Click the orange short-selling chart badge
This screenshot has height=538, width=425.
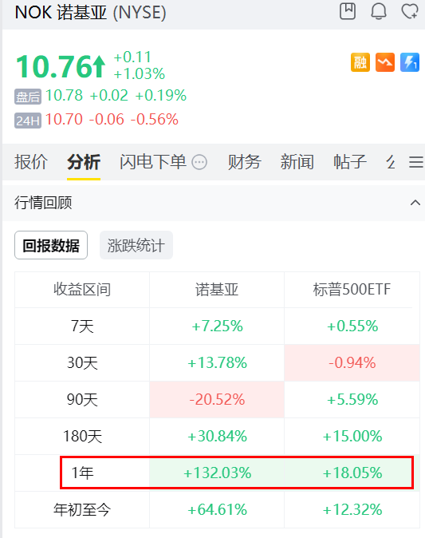pyautogui.click(x=385, y=62)
